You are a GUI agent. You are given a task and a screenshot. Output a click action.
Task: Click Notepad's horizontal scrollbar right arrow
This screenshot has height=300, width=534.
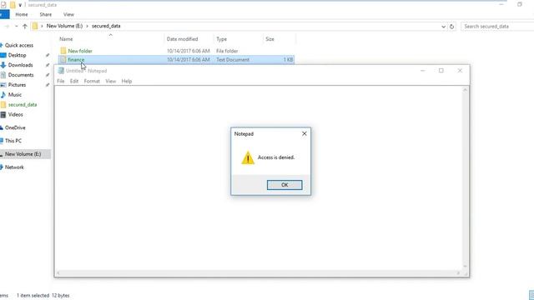point(458,273)
